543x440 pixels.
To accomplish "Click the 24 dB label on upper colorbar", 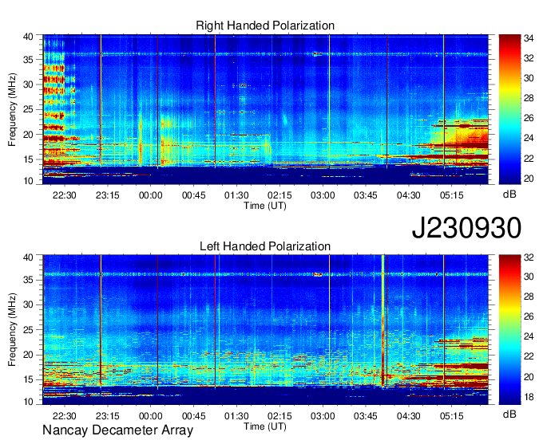I will 529,138.
